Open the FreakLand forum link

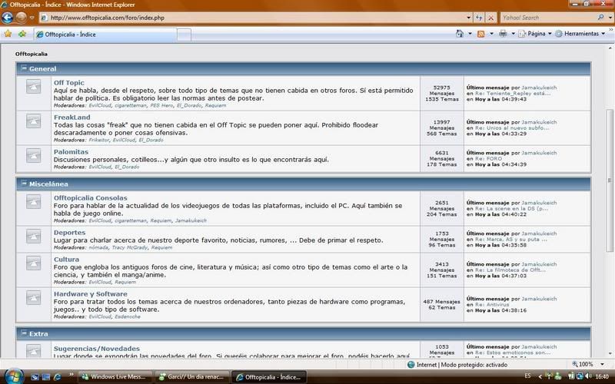(71, 117)
